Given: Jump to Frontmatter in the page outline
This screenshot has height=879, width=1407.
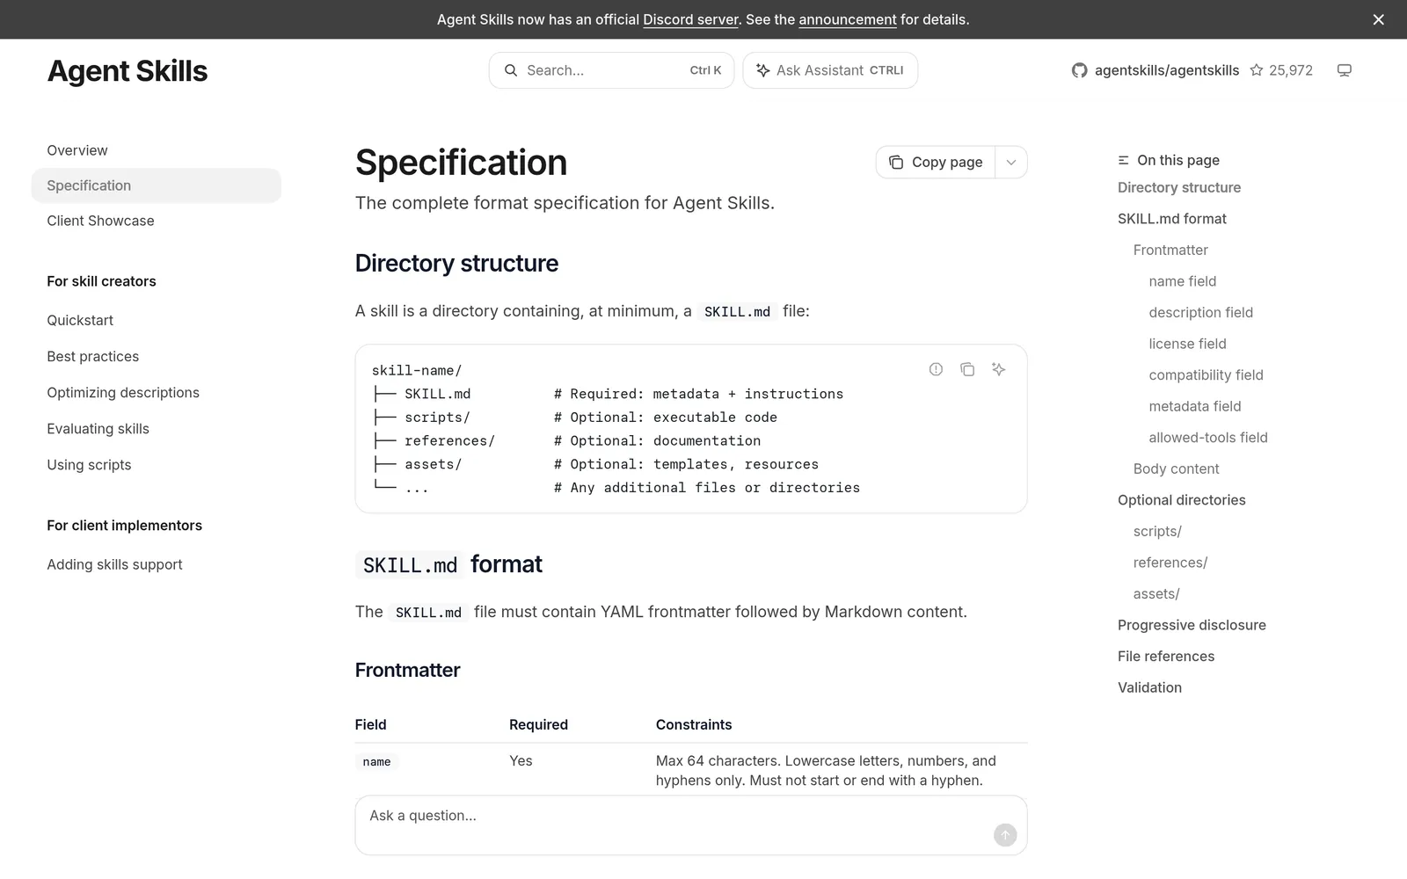Looking at the screenshot, I should pyautogui.click(x=1170, y=250).
